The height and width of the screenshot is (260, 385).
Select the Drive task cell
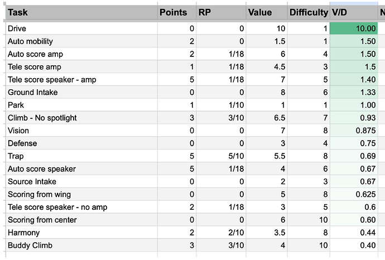[81, 28]
